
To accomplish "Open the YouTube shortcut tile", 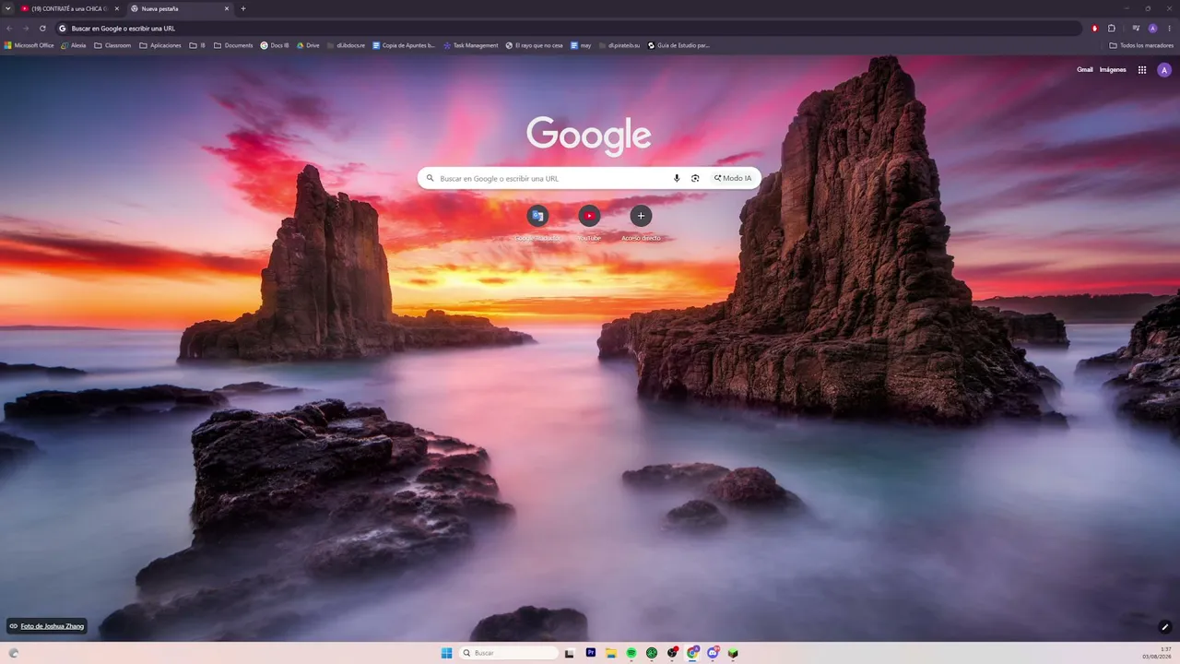I will pyautogui.click(x=589, y=222).
